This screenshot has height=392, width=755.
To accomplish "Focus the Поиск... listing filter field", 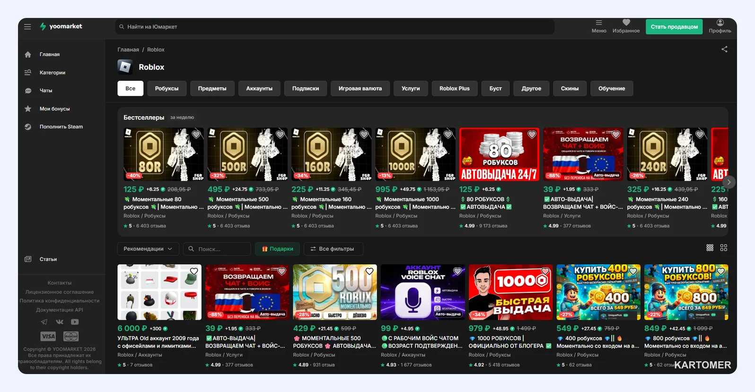I will [x=217, y=249].
